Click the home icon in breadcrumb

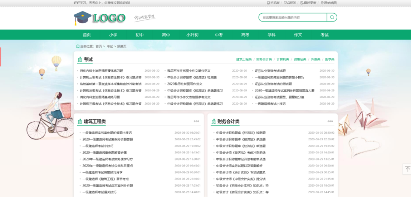tap(78, 46)
